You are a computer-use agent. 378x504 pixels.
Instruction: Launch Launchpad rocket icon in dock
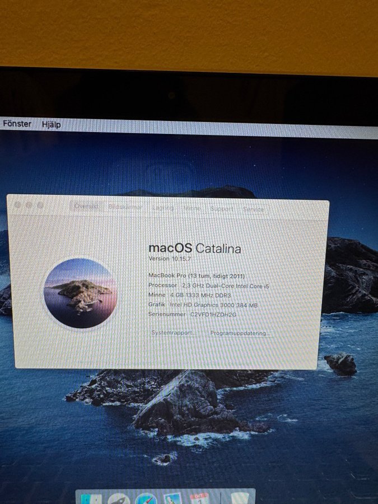click(x=119, y=499)
